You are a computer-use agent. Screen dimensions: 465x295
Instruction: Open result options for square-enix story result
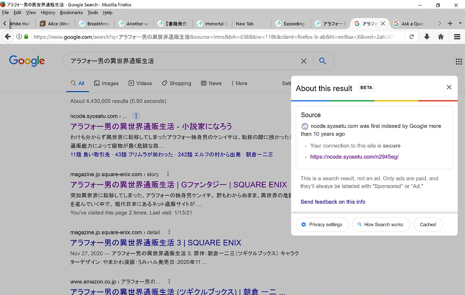[168, 174]
